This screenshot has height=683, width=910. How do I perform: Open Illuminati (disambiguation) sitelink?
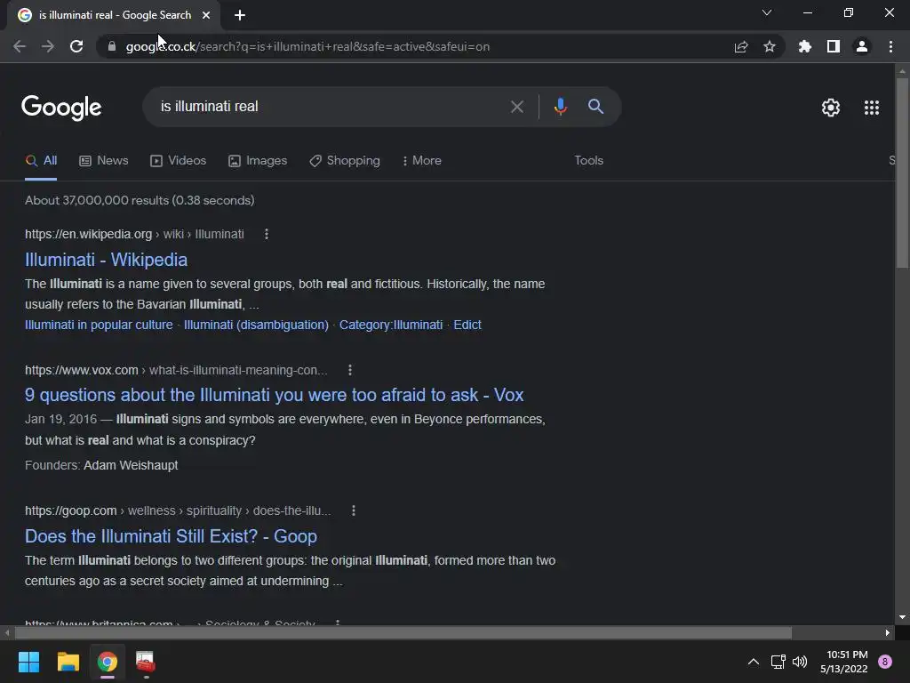pyautogui.click(x=256, y=325)
